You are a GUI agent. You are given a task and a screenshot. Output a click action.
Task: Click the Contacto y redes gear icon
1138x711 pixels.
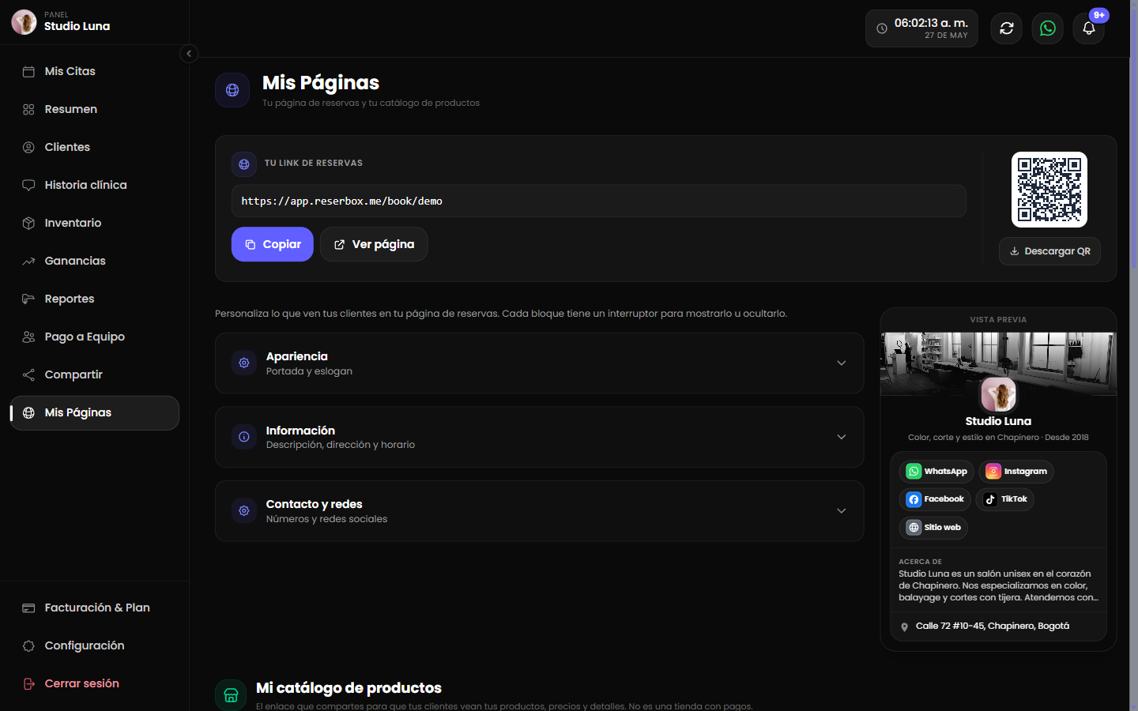coord(244,510)
